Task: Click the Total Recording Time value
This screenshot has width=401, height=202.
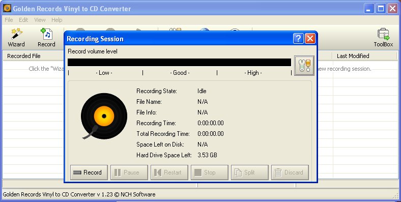Action: 211,134
